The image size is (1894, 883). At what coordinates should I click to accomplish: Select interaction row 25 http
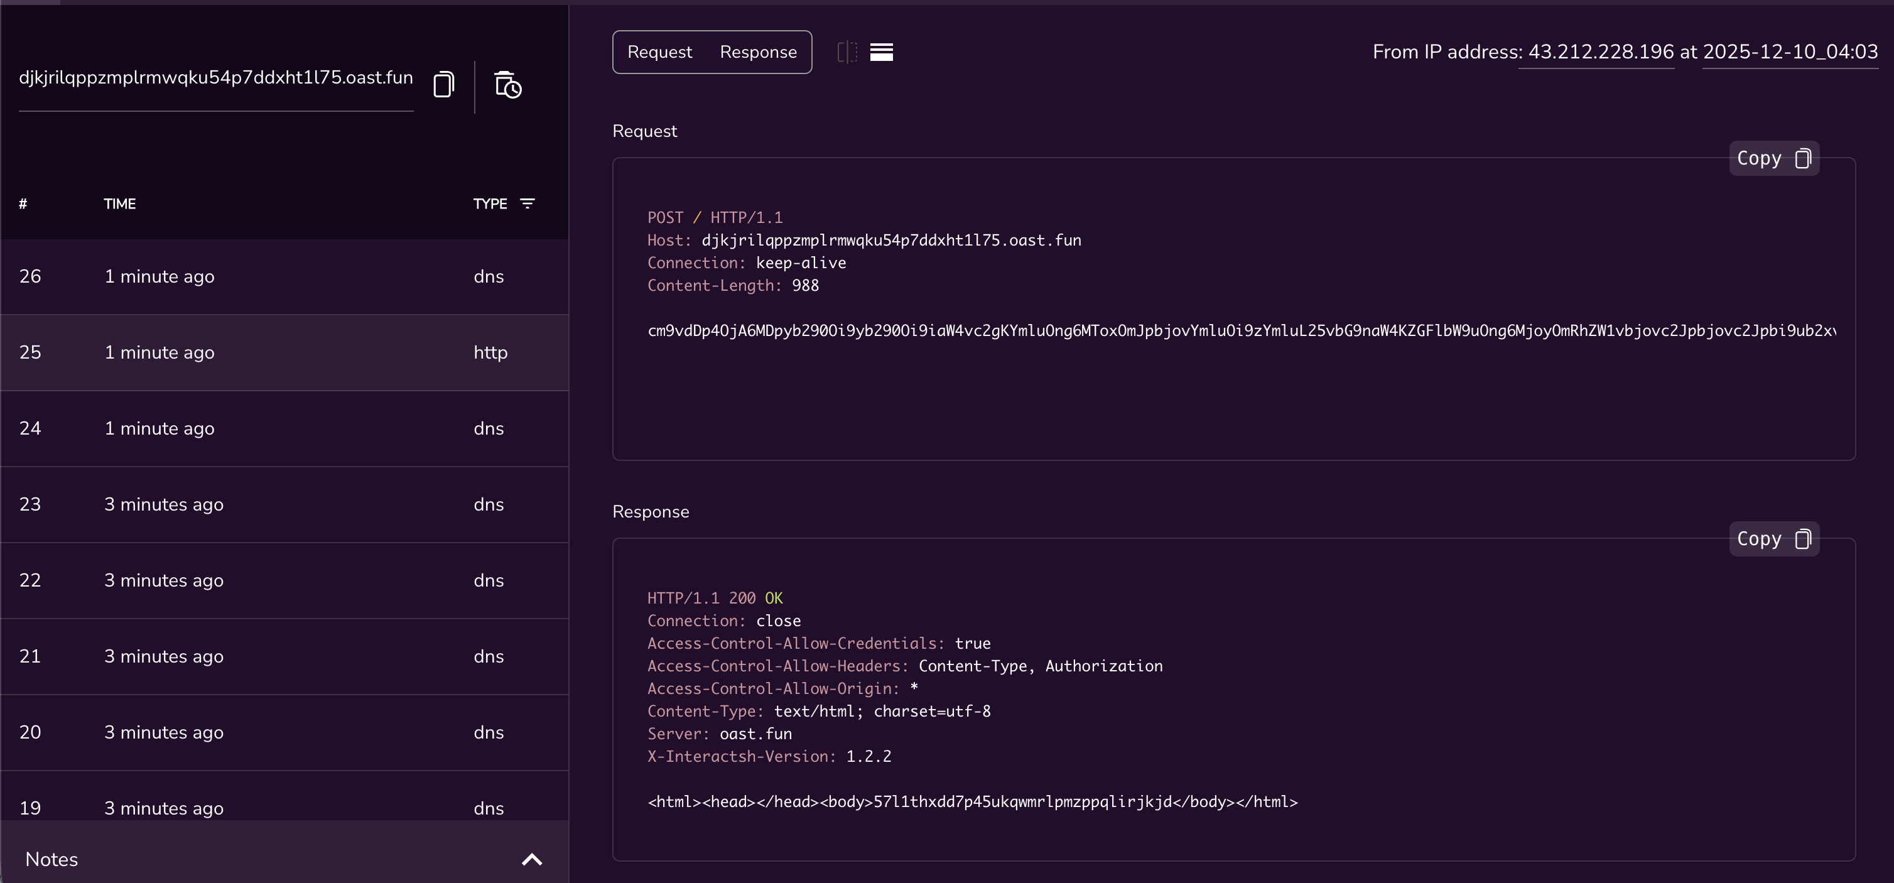[x=284, y=353]
